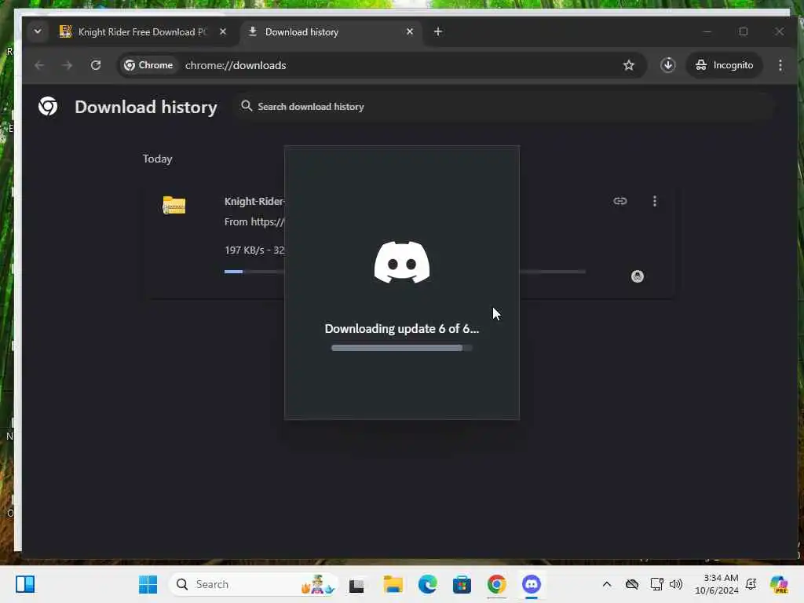Switch to Google Chrome in the taskbar

496,584
